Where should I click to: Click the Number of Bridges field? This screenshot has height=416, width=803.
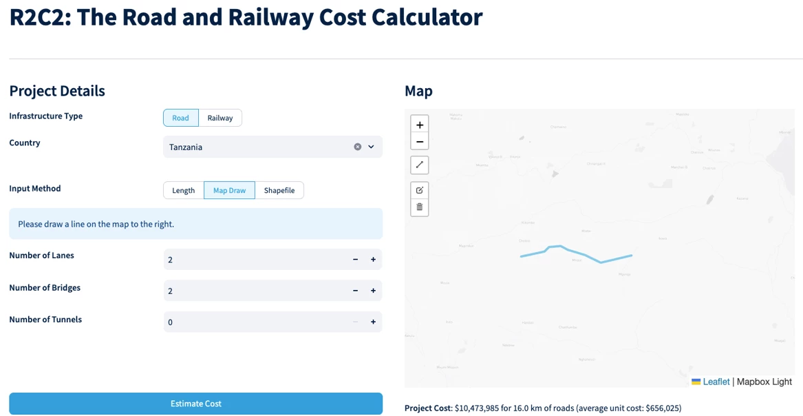pyautogui.click(x=272, y=291)
